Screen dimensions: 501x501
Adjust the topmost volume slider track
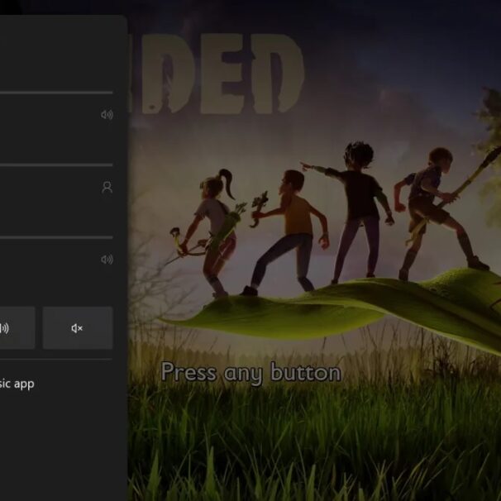[x=56, y=93]
